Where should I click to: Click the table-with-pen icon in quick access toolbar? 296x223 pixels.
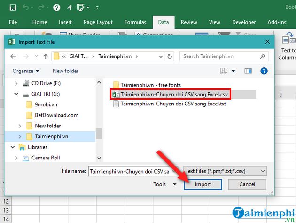coord(81,8)
